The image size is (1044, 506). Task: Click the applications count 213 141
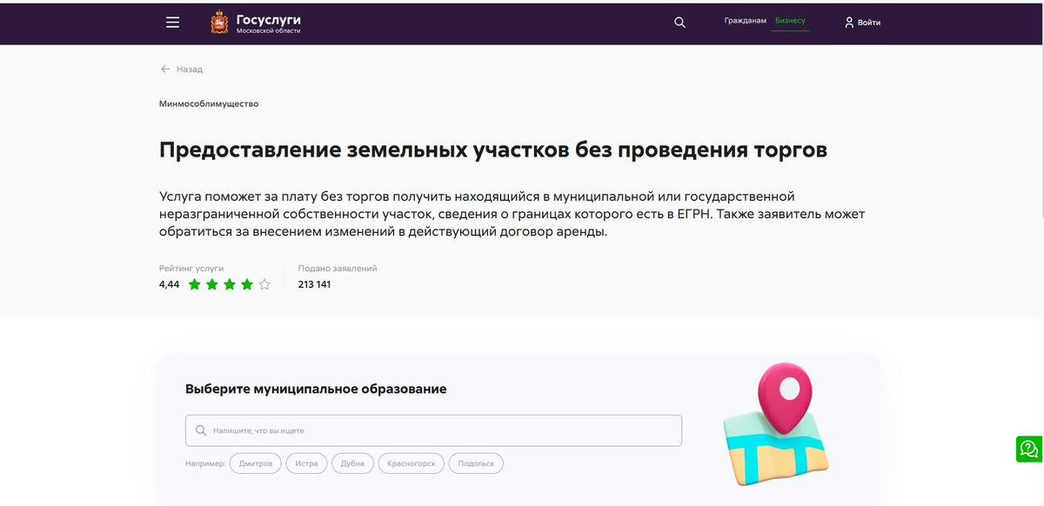point(314,284)
